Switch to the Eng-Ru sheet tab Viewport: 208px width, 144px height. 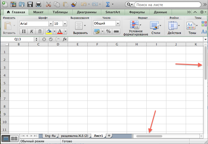50,136
